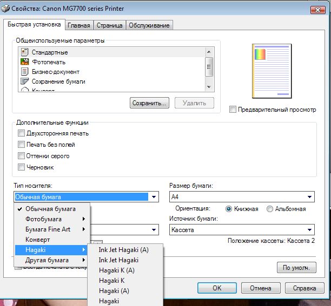
Task: Switch to the Обслуживание tab
Action: [149, 25]
